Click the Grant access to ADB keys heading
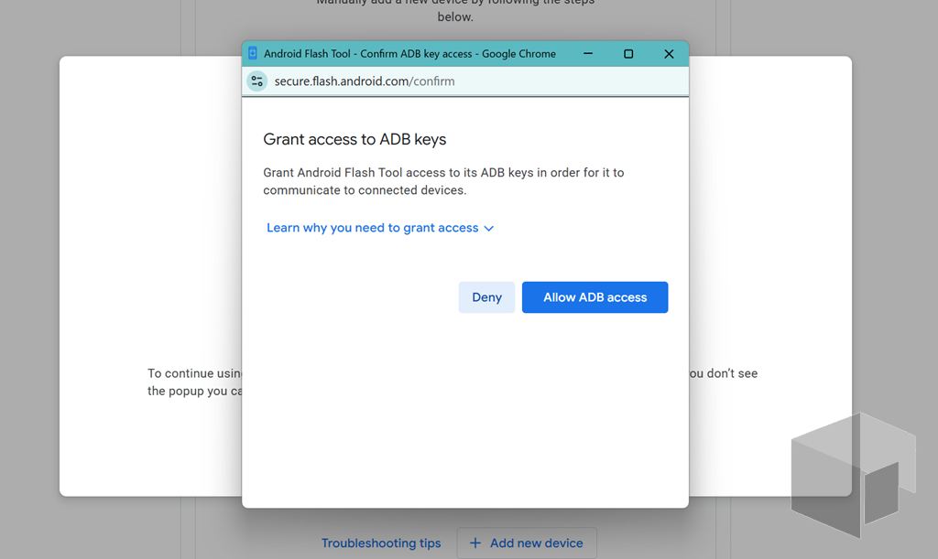938x559 pixels. 354,139
